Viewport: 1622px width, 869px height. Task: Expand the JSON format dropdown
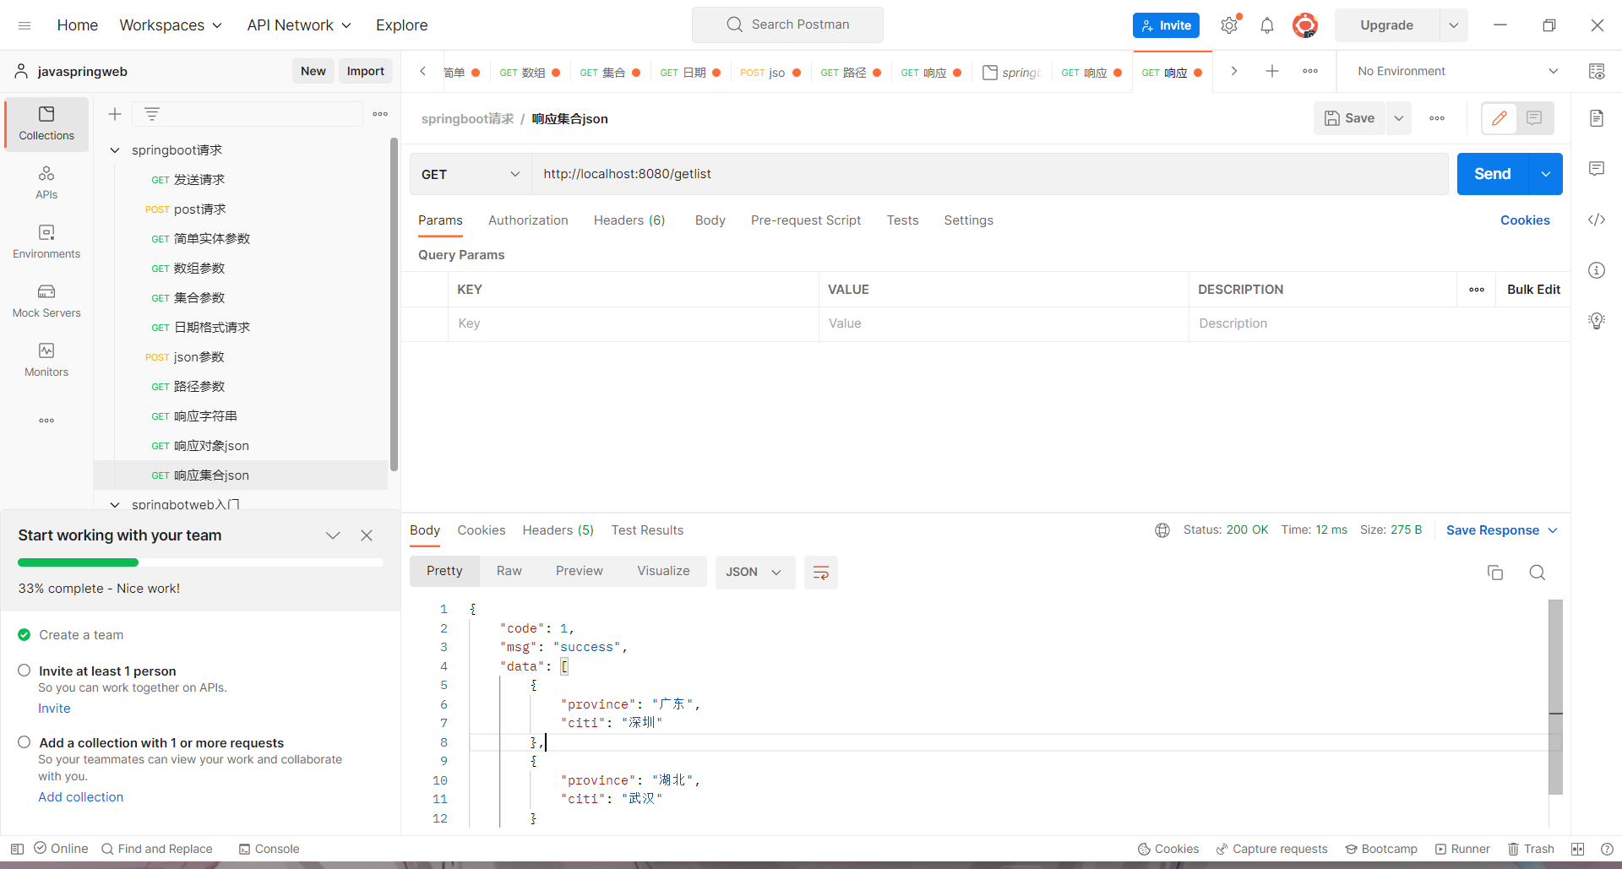[754, 573]
